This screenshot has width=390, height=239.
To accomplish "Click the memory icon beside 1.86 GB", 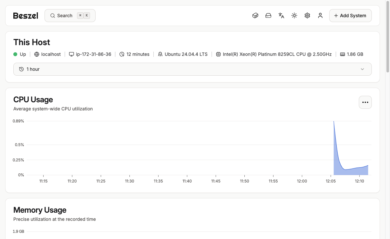I will click(x=343, y=54).
